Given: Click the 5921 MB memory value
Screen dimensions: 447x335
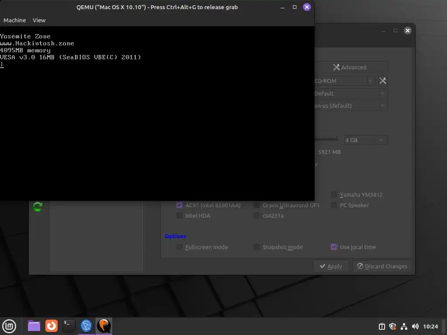Looking at the screenshot, I should click(329, 152).
